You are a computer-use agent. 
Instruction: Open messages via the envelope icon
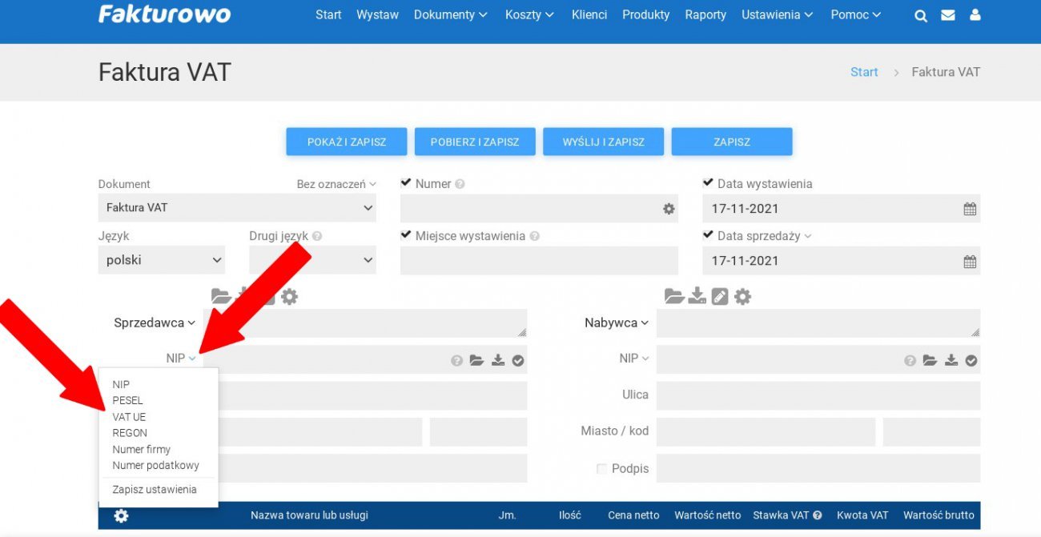[x=947, y=15]
